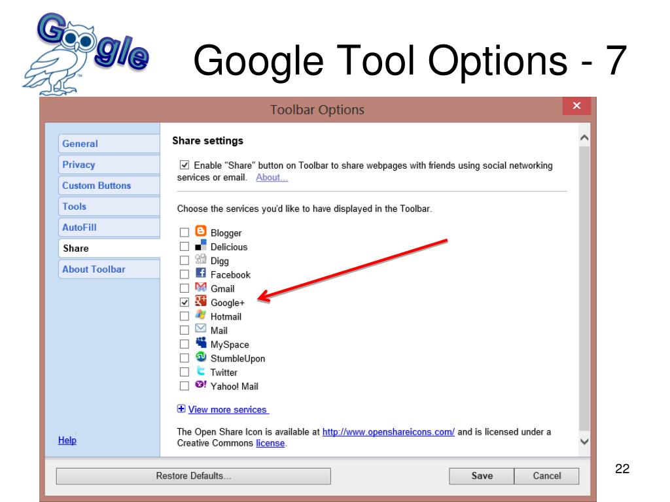
Task: Close the Toolbar Options dialog
Action: [576, 105]
